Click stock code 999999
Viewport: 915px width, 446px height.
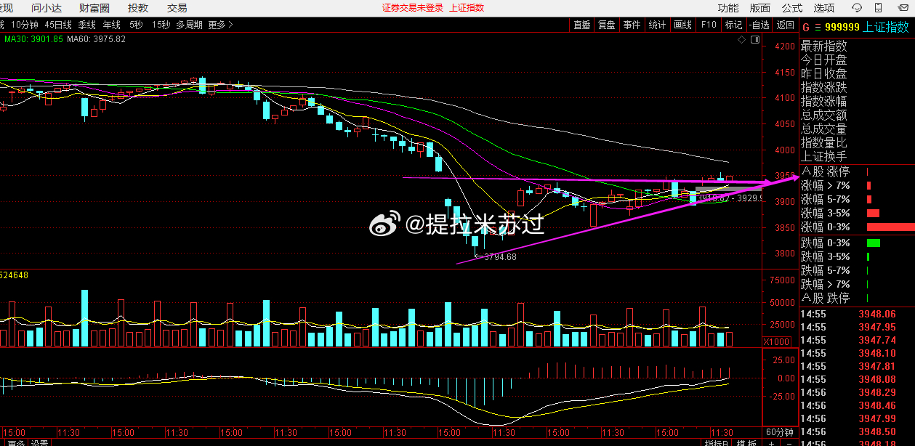click(x=843, y=27)
